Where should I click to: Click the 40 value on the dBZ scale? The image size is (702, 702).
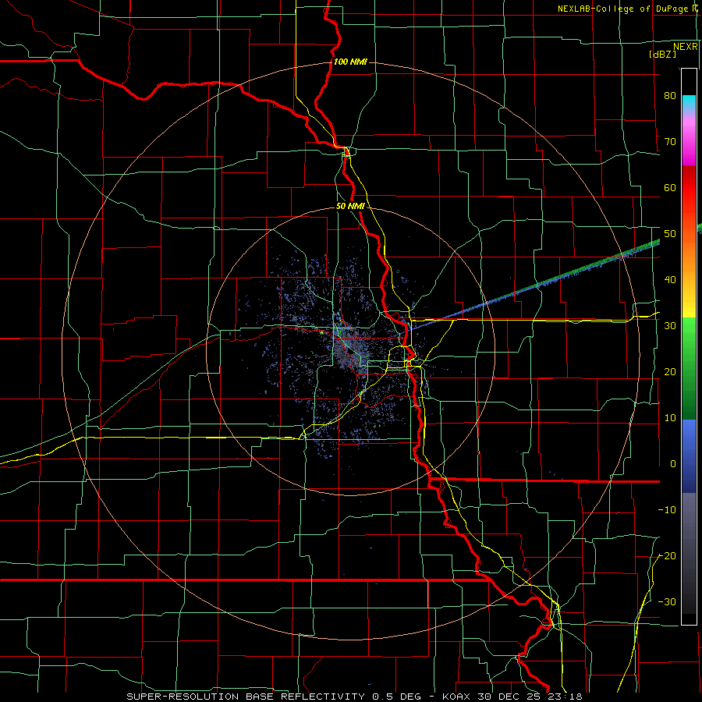[670, 280]
